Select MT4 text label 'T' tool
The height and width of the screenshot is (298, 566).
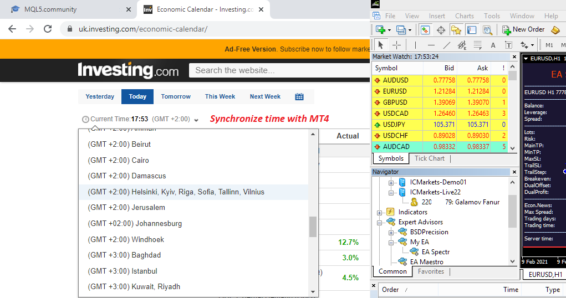click(x=508, y=45)
